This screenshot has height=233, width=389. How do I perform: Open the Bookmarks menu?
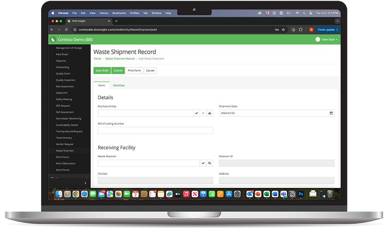coord(119,13)
